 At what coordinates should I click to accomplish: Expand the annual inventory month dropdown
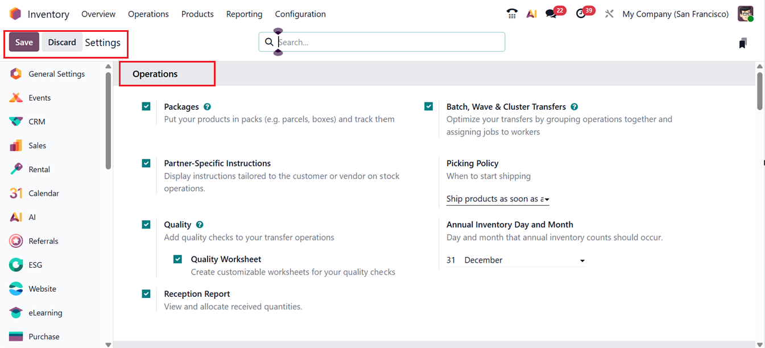click(524, 260)
